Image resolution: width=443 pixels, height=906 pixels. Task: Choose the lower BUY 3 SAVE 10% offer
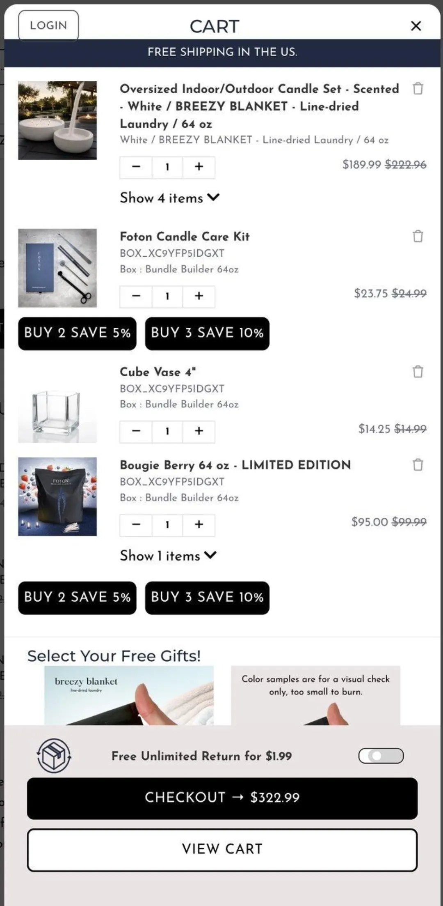pos(207,598)
